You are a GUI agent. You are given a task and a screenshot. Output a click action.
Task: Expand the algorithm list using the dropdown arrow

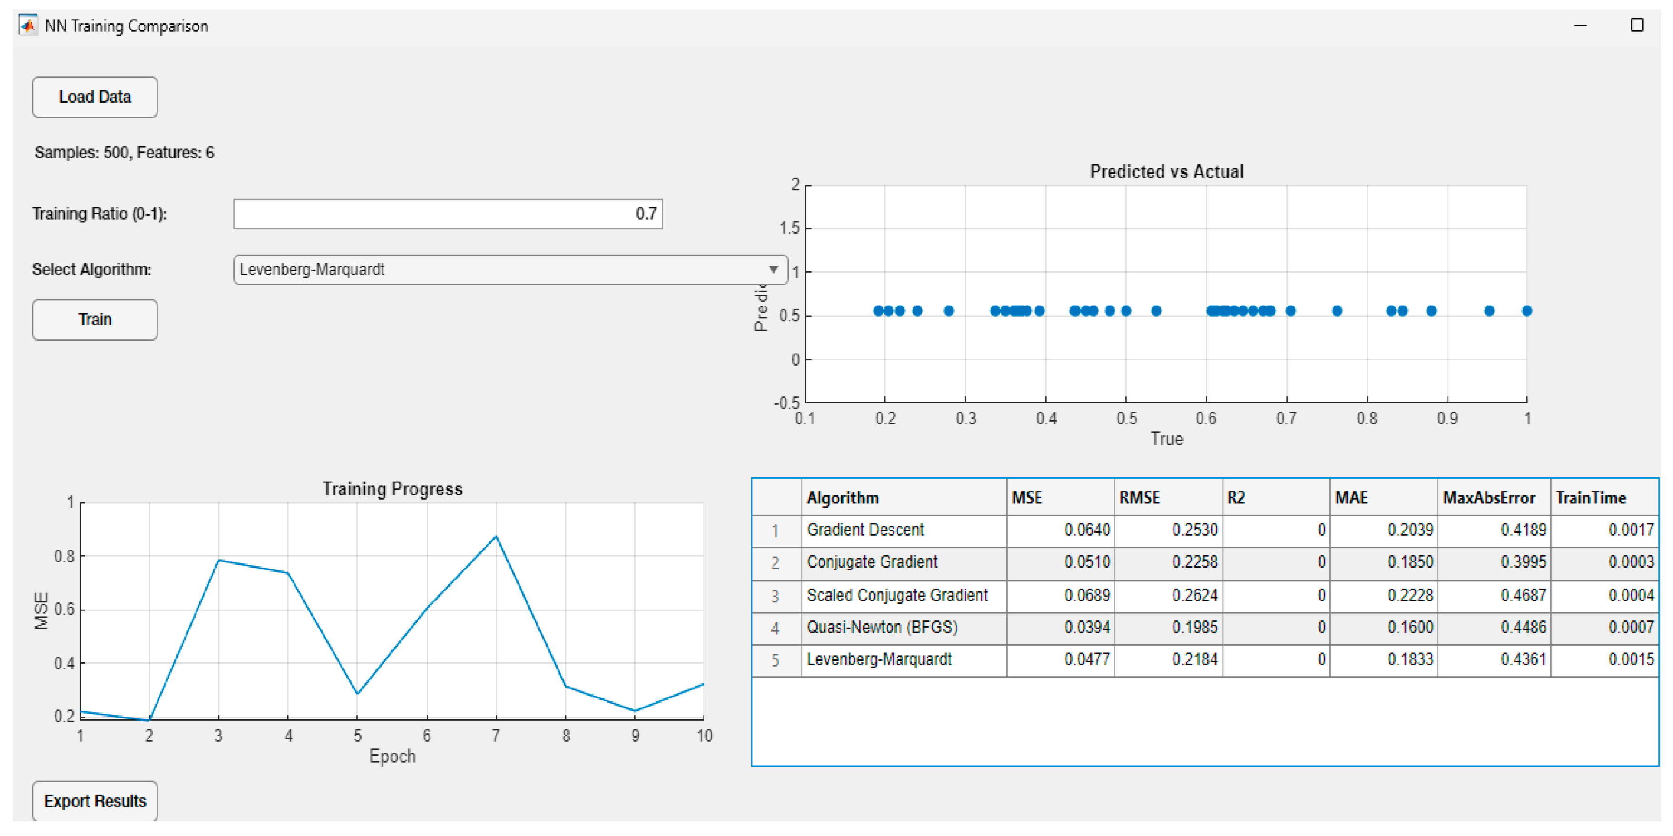click(x=773, y=269)
